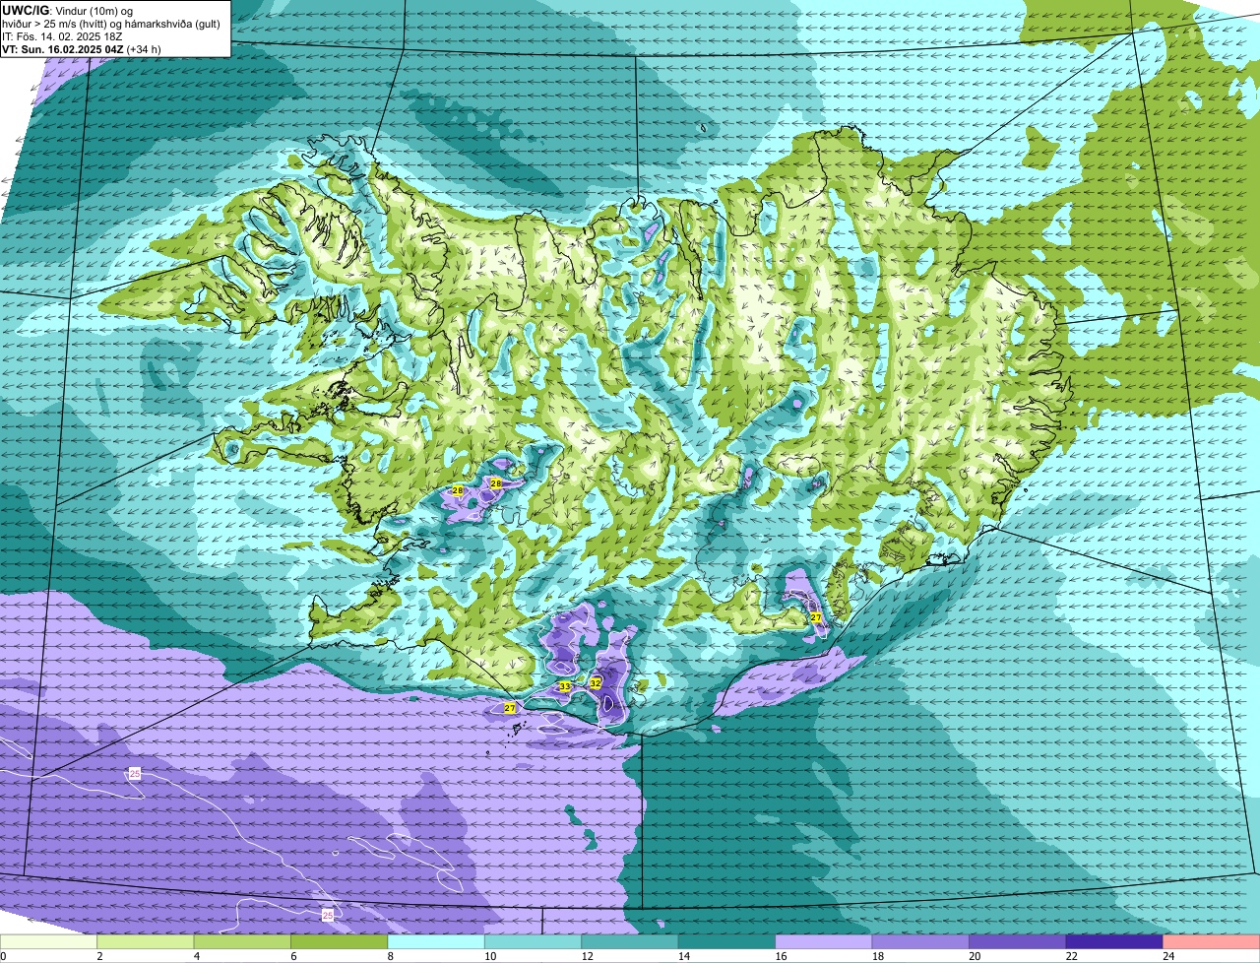Click the yellow 28 gust label further inland
The height and width of the screenshot is (963, 1260).
tap(495, 483)
